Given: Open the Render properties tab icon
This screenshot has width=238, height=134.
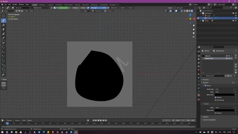Looking at the screenshot, I should (199, 56).
